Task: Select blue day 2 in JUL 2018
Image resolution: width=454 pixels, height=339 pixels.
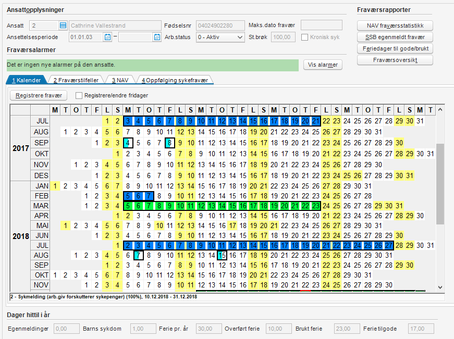Action: [x=128, y=246]
